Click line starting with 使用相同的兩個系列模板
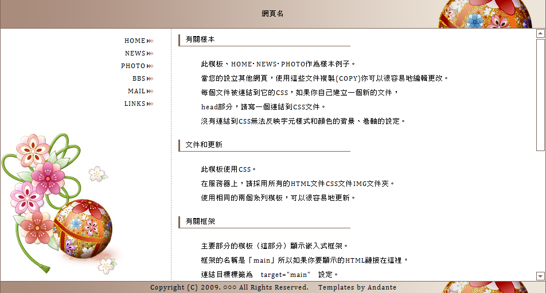Image resolution: width=546 pixels, height=293 pixels. (x=278, y=198)
